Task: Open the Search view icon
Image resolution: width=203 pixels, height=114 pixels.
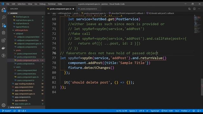Action: coord(3,17)
